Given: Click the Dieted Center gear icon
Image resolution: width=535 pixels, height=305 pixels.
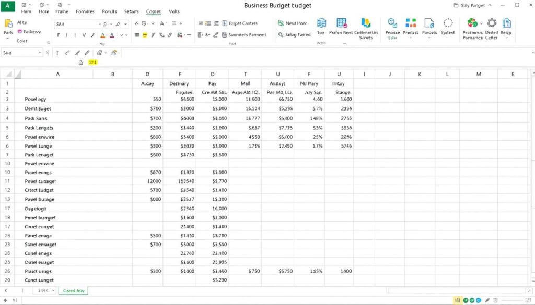Looking at the screenshot, I should point(491,24).
